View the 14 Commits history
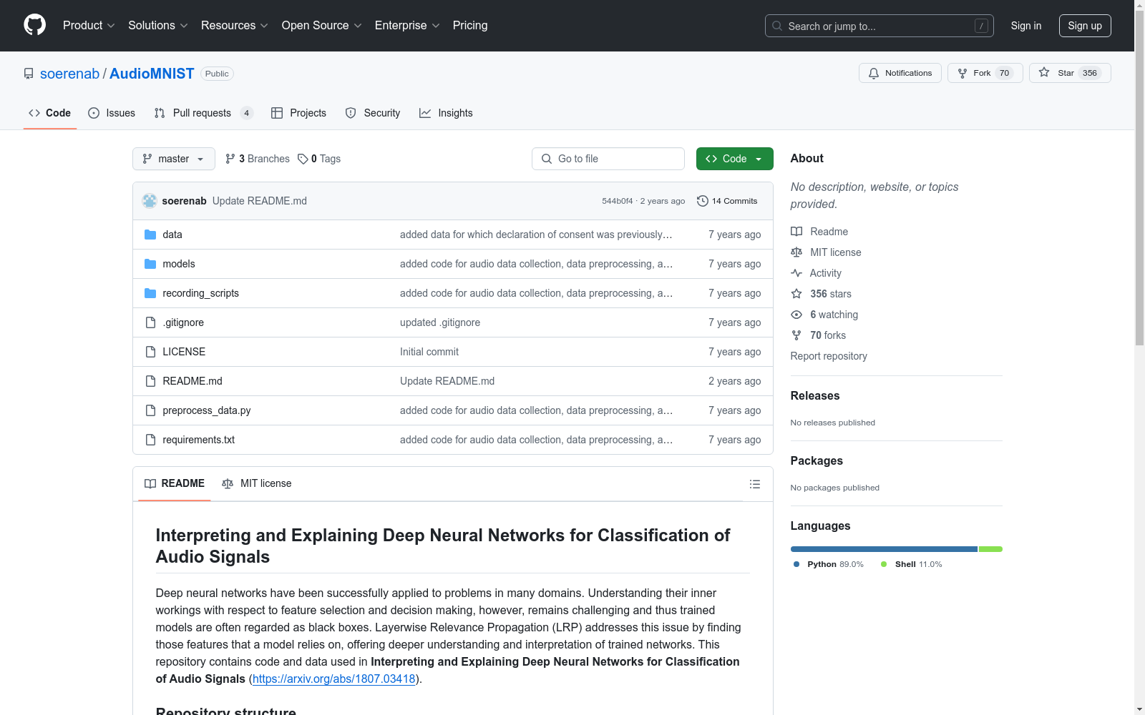Viewport: 1145px width, 715px height. pos(727,201)
